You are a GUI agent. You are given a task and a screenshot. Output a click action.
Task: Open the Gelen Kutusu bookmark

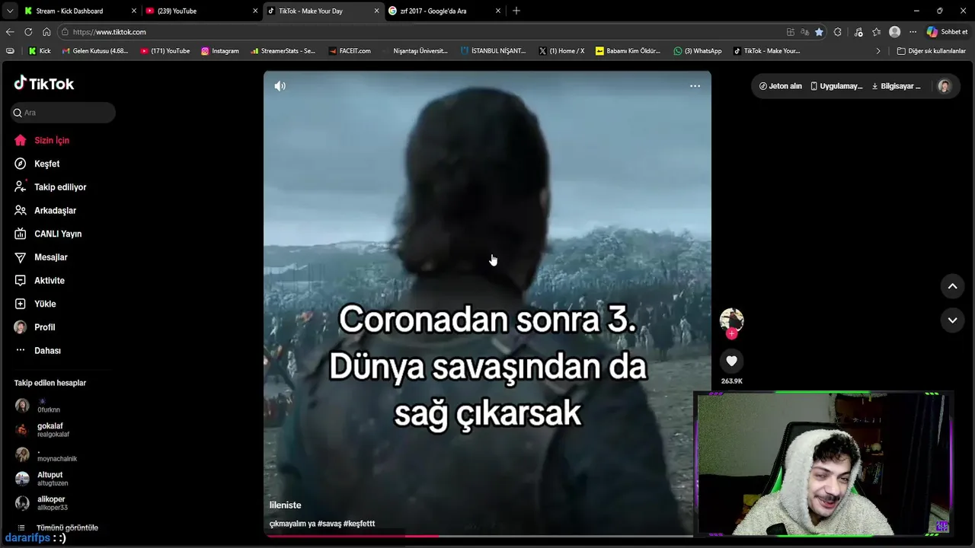click(94, 51)
